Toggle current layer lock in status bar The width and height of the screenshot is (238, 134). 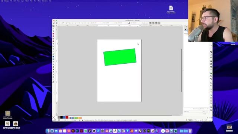pyautogui.click(x=83, y=120)
